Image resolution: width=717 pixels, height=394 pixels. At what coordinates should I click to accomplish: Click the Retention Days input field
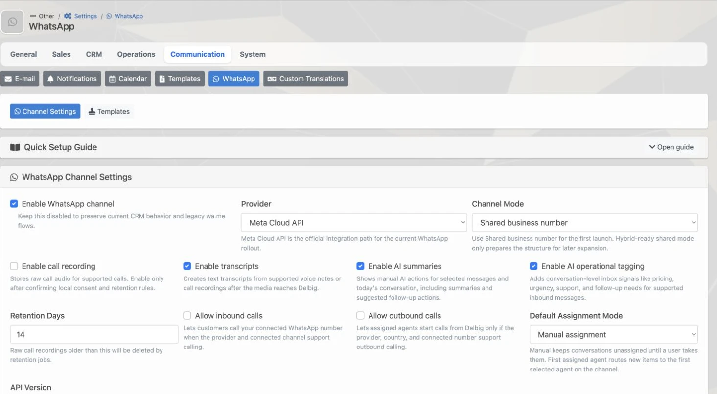tap(94, 335)
